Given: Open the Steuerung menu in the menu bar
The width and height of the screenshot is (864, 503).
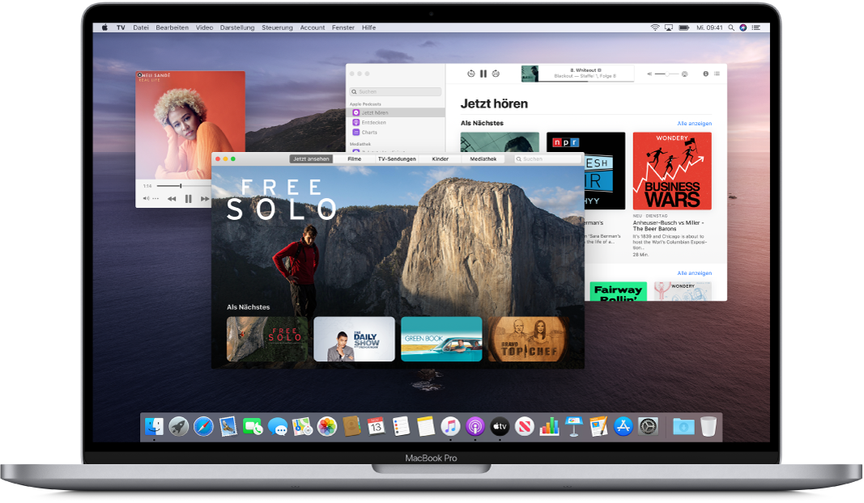Looking at the screenshot, I should 277,27.
